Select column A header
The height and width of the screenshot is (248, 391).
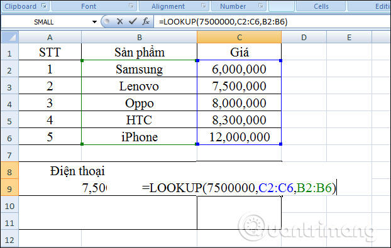pyautogui.click(x=50, y=37)
